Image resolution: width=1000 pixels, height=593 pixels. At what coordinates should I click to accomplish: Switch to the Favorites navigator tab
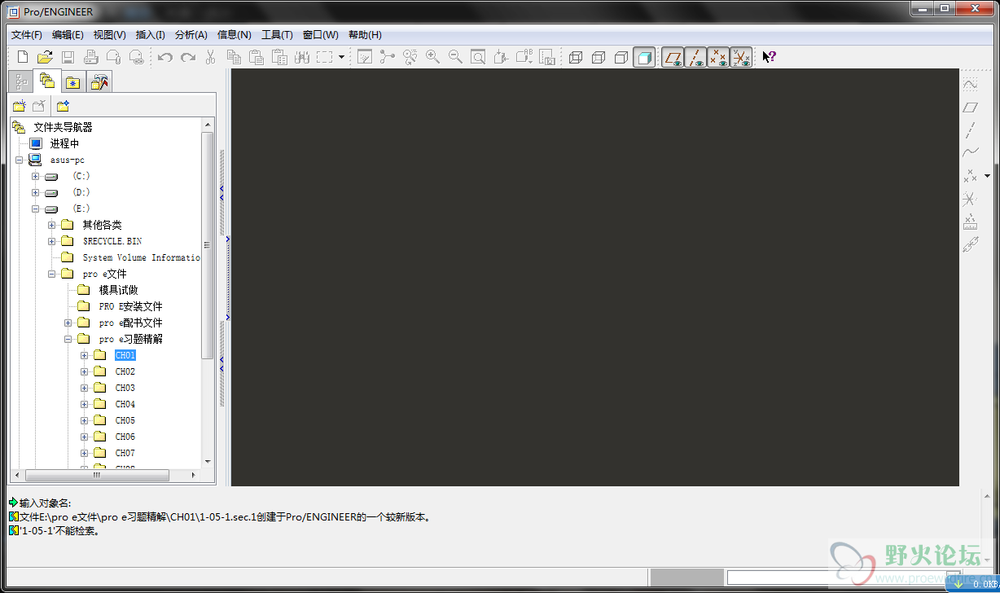72,82
